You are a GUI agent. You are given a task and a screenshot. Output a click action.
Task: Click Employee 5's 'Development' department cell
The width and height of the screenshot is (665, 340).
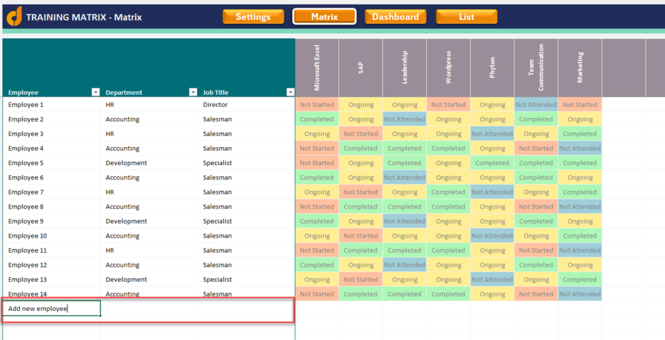(x=149, y=163)
